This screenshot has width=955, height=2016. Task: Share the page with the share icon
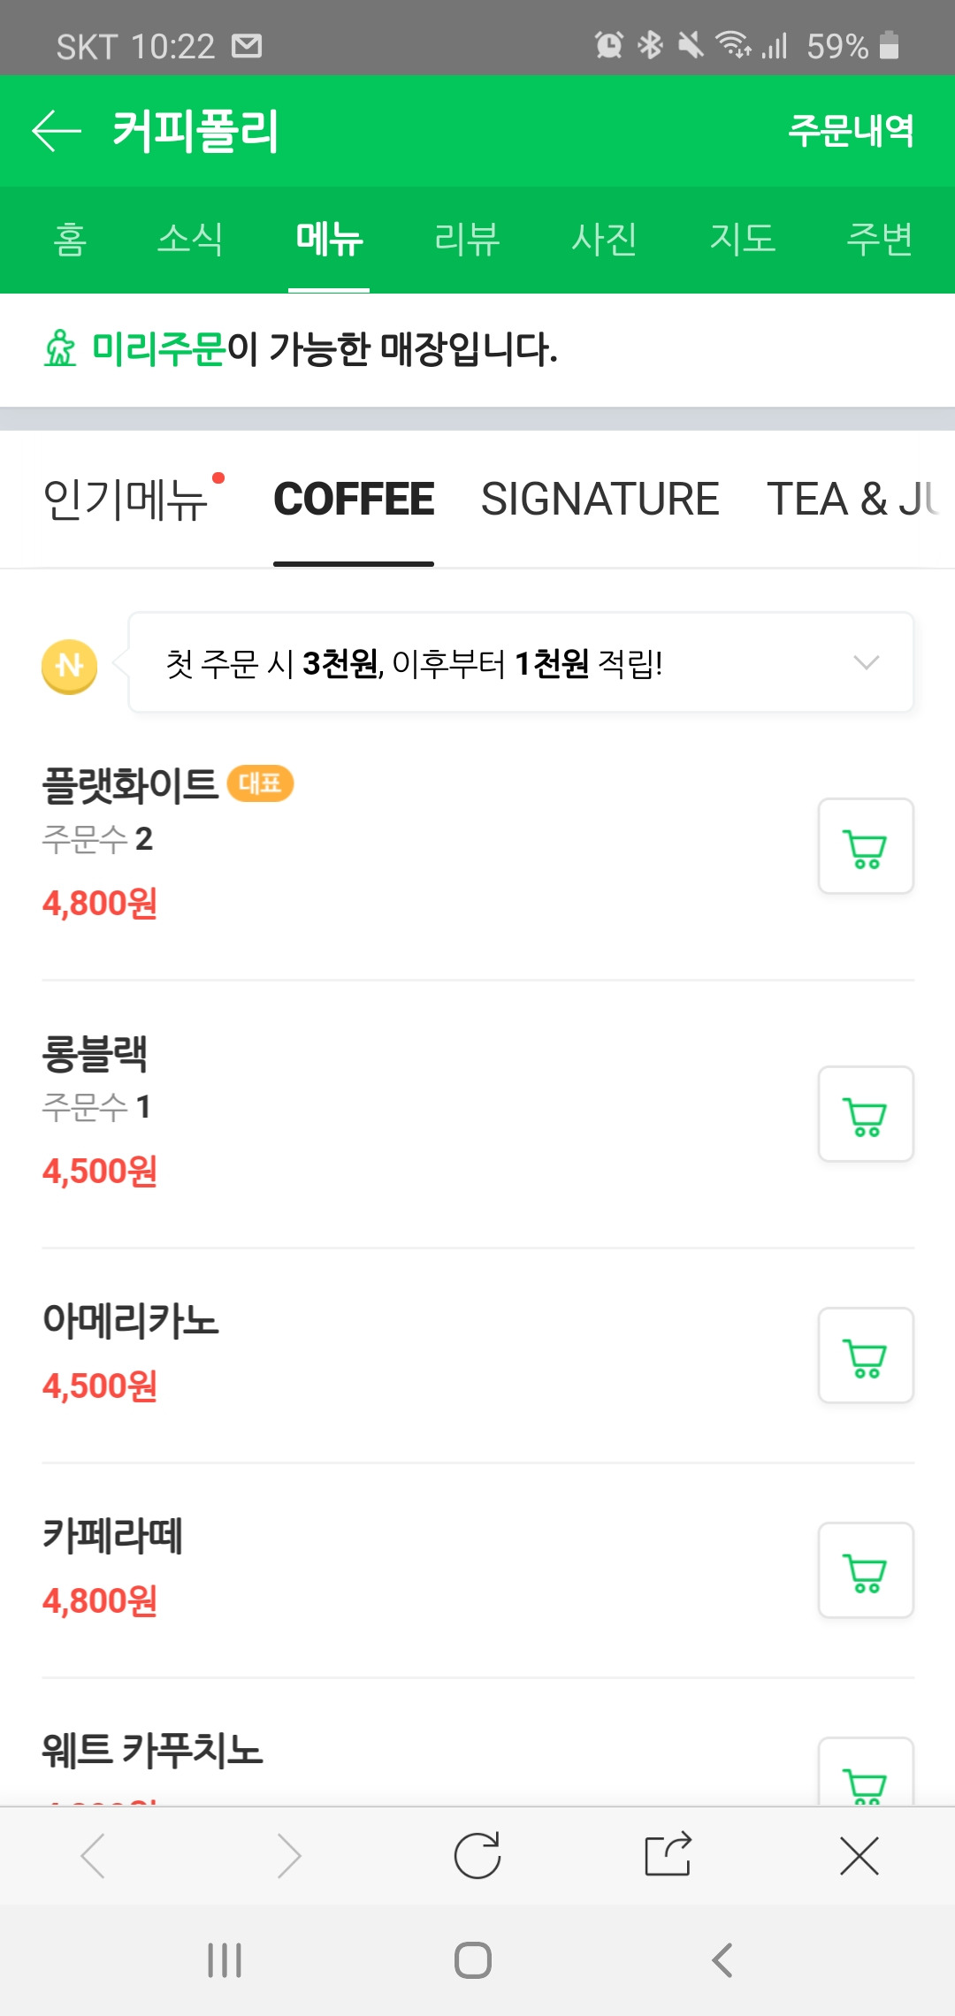[668, 1854]
